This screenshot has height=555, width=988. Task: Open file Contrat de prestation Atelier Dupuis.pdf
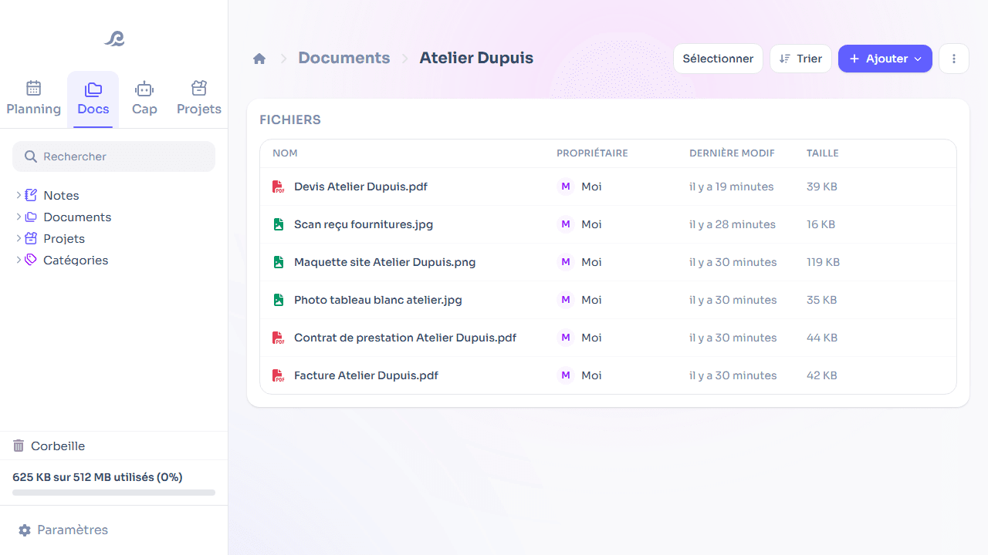(x=405, y=338)
